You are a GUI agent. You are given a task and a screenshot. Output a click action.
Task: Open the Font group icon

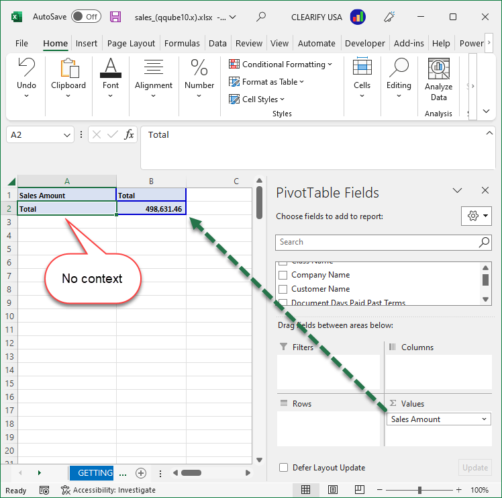tap(111, 68)
